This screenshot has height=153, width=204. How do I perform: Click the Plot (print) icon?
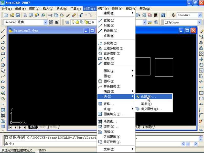(25, 15)
